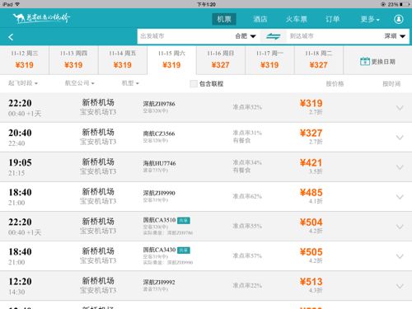Viewport: 412px width, 309px height.
Task: Select flight number 深航ZH9990
Action: [x=159, y=193]
